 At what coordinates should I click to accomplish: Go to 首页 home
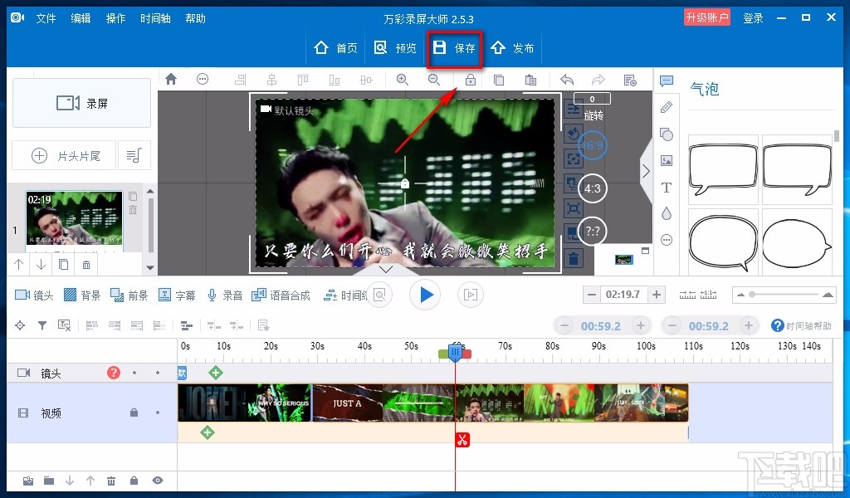click(x=335, y=48)
